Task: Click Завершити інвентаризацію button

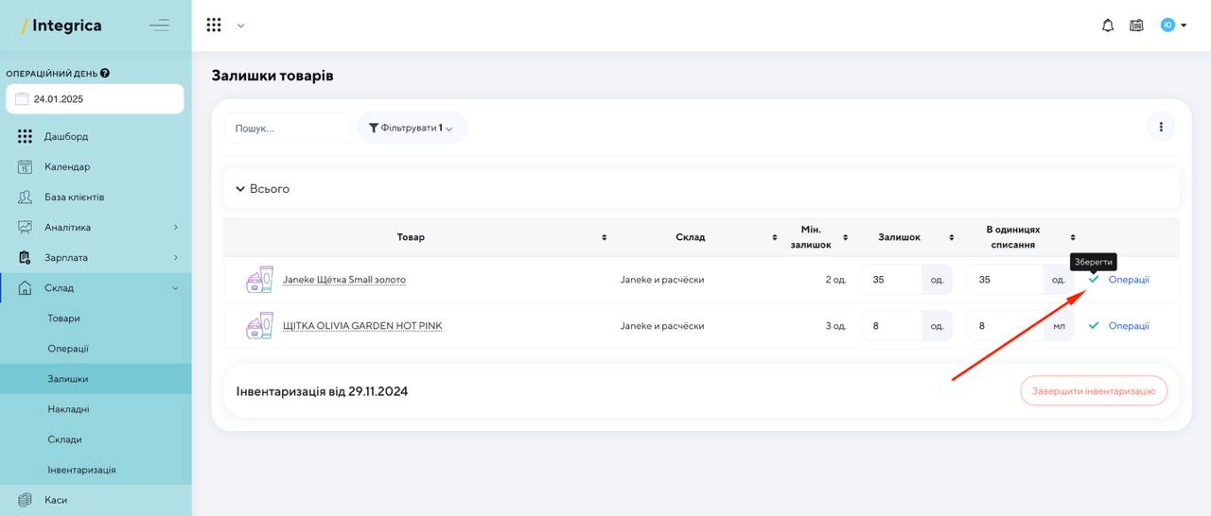Action: 1094,390
